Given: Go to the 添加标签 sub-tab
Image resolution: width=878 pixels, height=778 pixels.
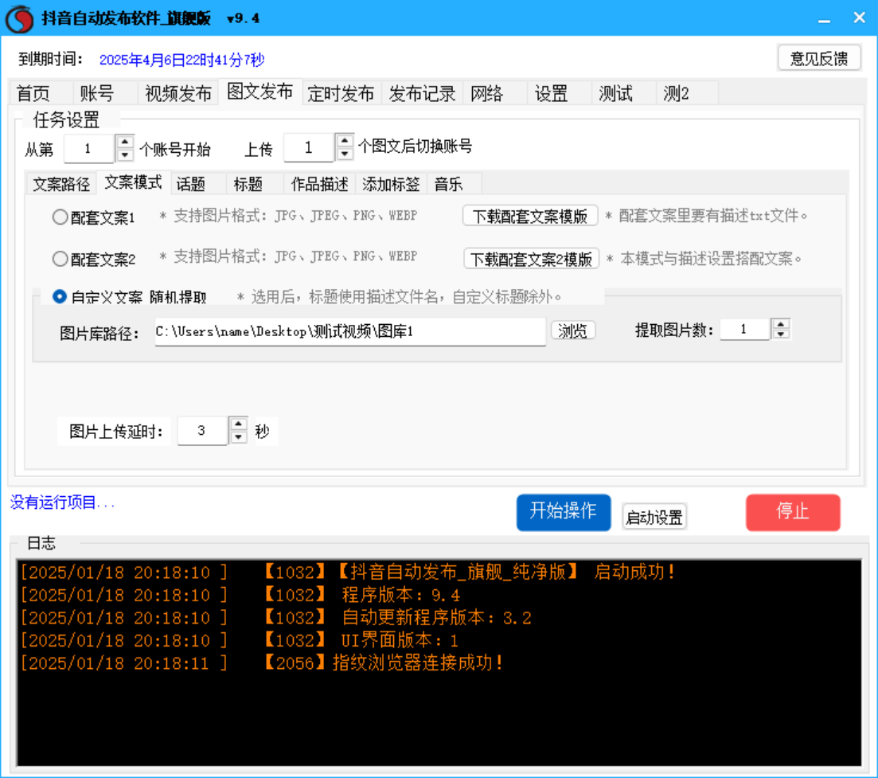Looking at the screenshot, I should (x=391, y=184).
